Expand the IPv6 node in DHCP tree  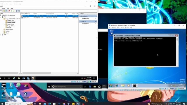click(1, 35)
